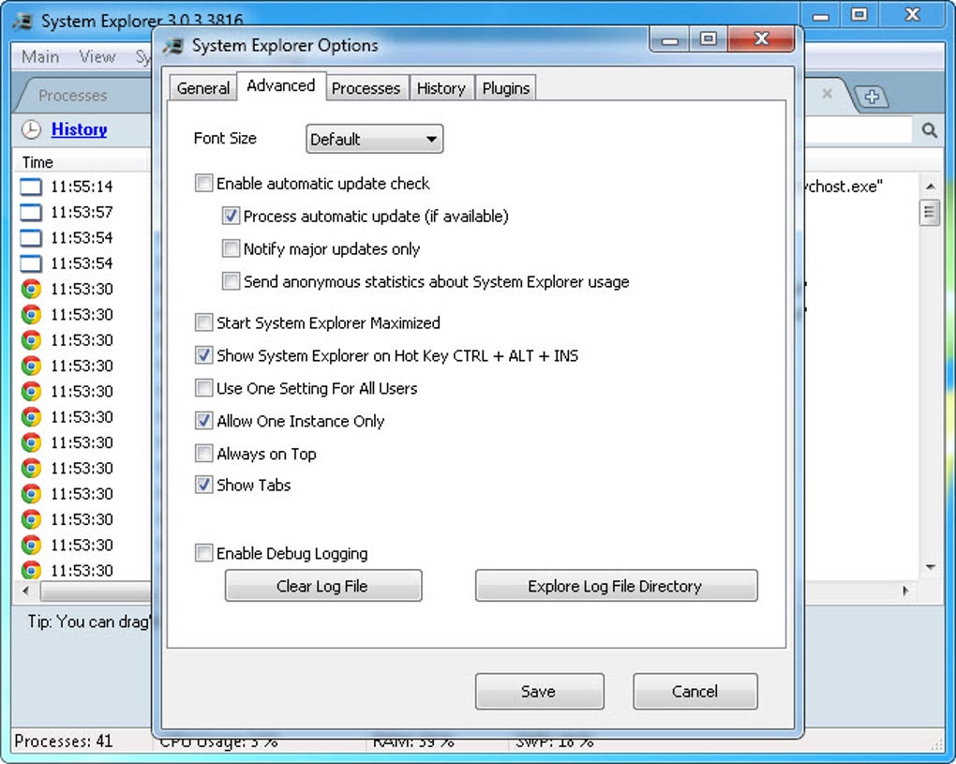Image resolution: width=956 pixels, height=764 pixels.
Task: Add a new tab with plus icon
Action: [872, 97]
